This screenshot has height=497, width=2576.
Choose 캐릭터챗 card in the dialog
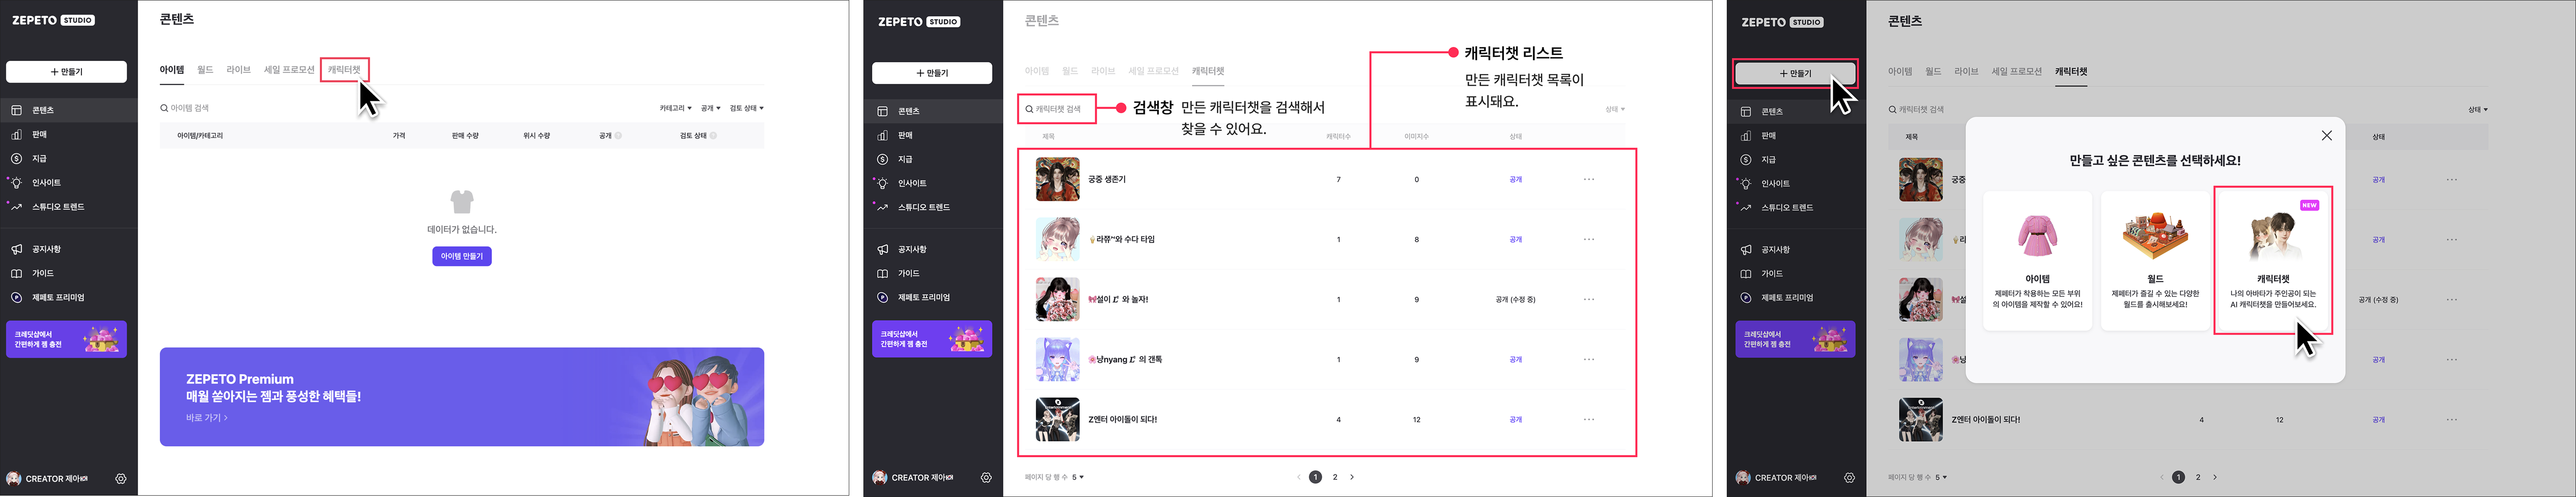(x=2273, y=260)
